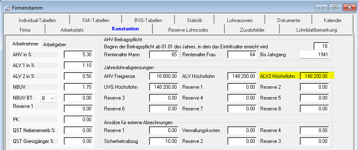The height and width of the screenshot is (150, 358).
Task: Click externe Abrechnungen Reserve 2 field
Action: tap(242, 141)
